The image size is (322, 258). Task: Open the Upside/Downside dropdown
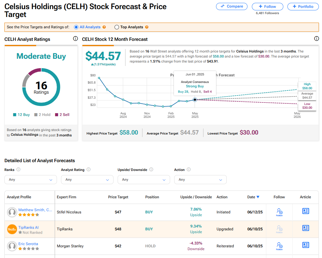click(144, 179)
